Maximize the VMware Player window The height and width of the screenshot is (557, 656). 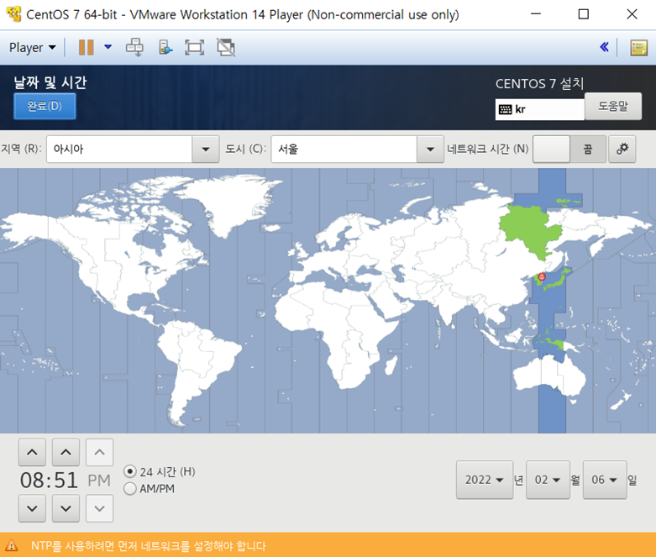(583, 14)
